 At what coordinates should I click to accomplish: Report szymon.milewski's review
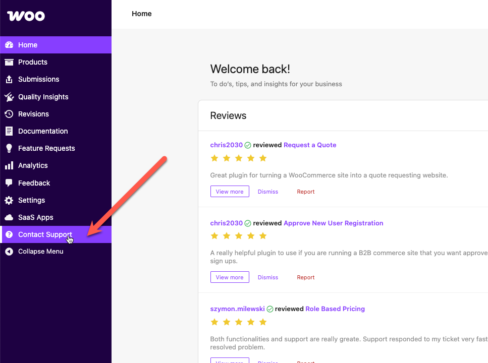305,361
